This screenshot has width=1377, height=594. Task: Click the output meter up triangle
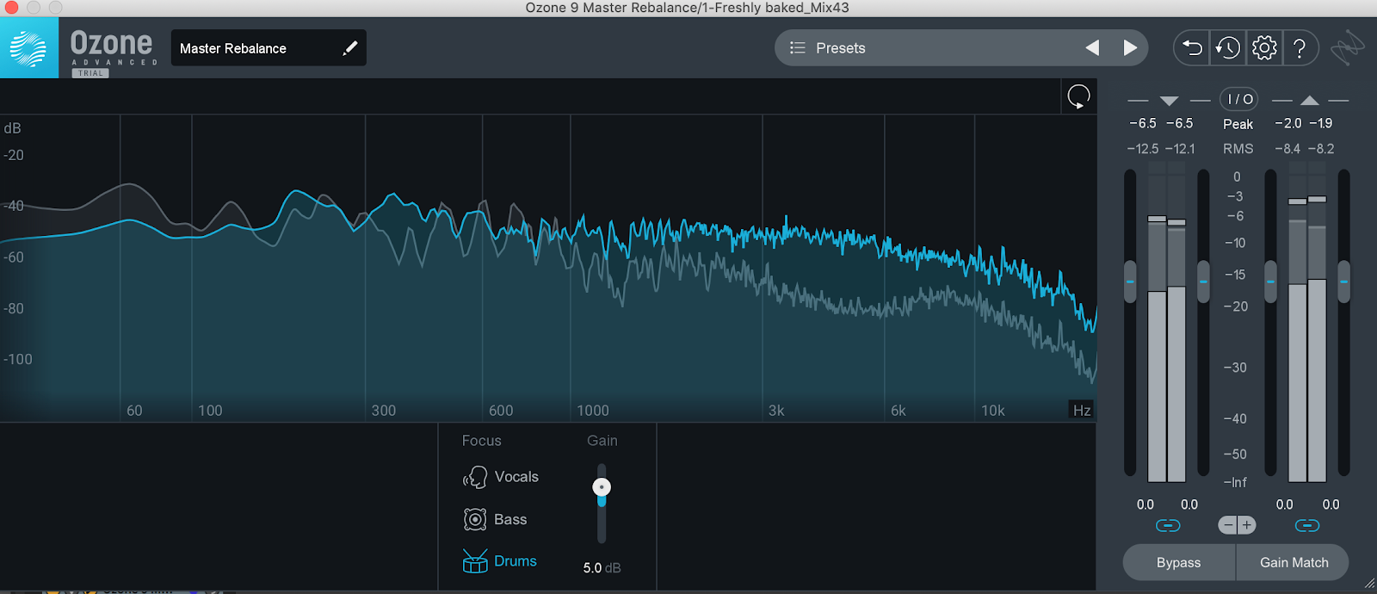(x=1309, y=101)
